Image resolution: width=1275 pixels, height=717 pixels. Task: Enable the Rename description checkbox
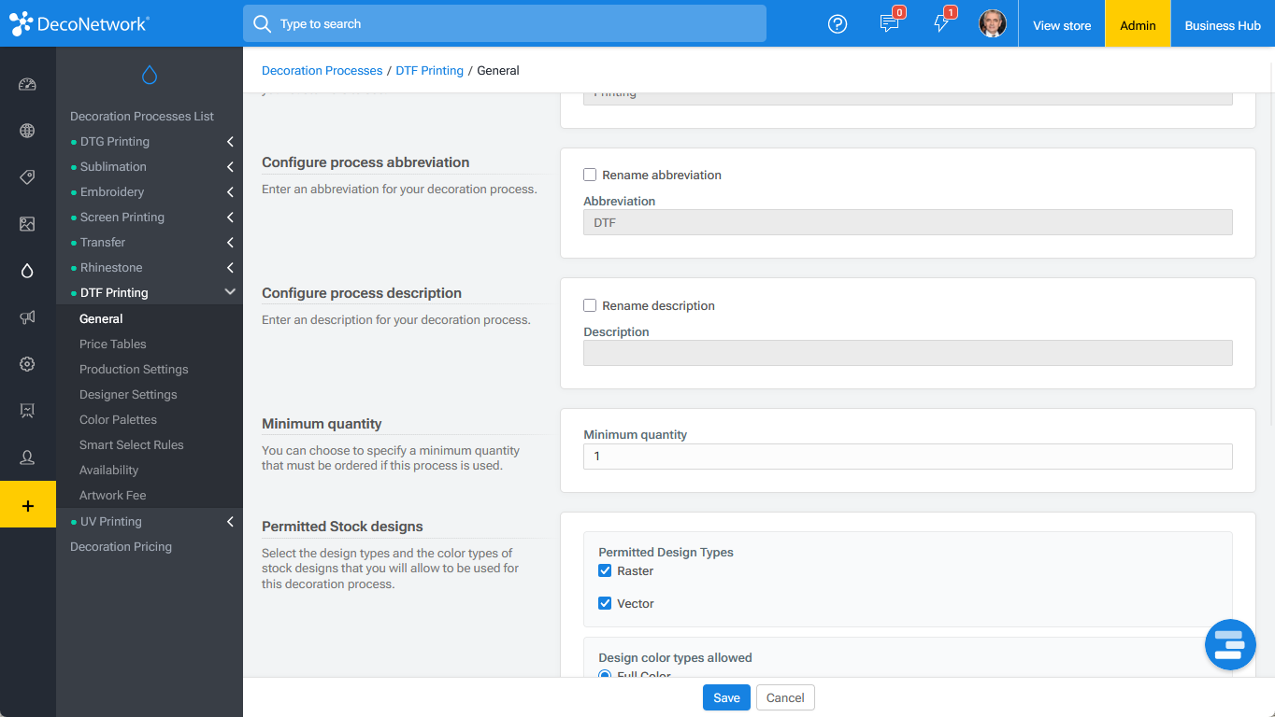tap(590, 305)
